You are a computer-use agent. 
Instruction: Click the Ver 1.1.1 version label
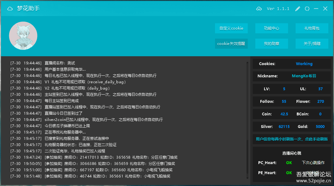point(278,8)
